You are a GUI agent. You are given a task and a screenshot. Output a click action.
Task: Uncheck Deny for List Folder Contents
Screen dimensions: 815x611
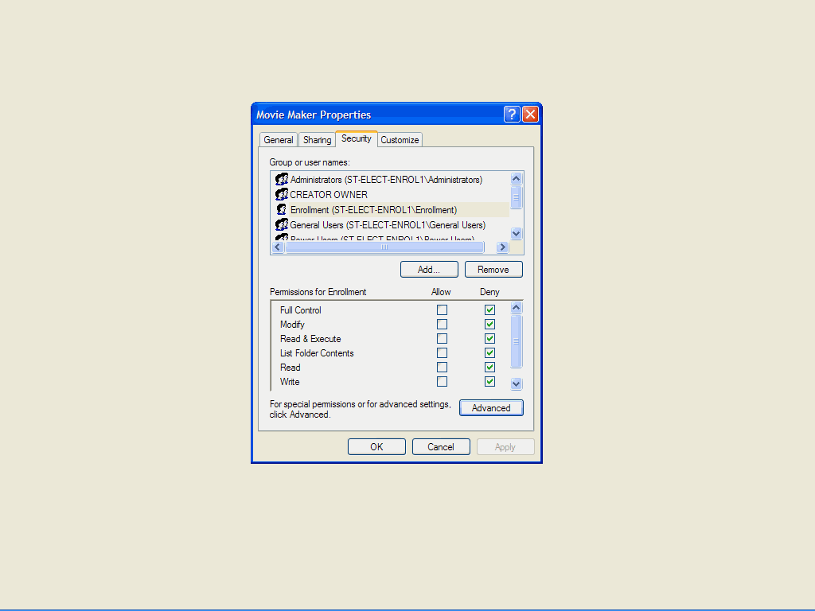pos(489,352)
